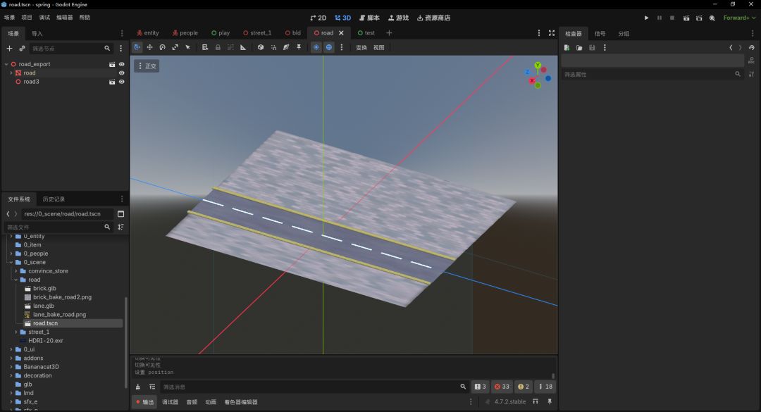The width and height of the screenshot is (761, 412).
Task: Open object history with the clock-arrow icon
Action: pyautogui.click(x=751, y=48)
